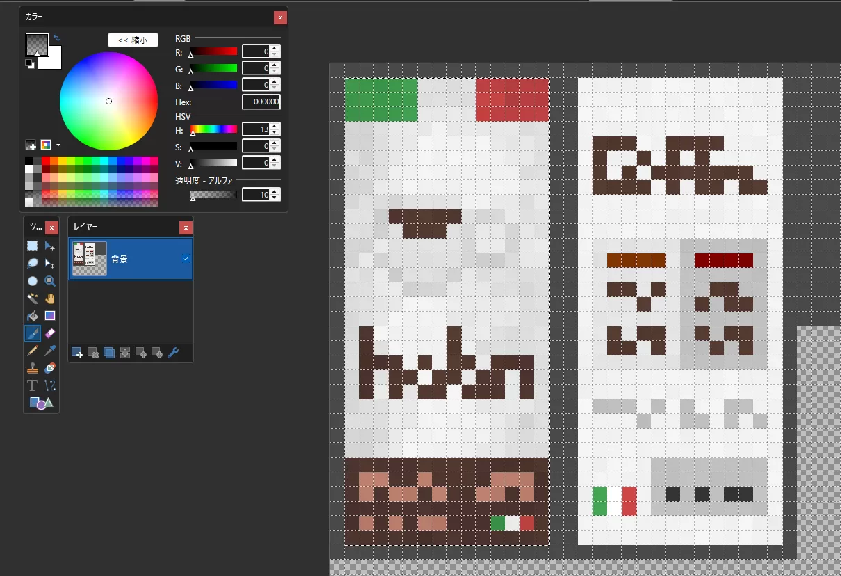Click the hue slider in HSV
Viewport: 841px width, 576px height.
pyautogui.click(x=214, y=129)
